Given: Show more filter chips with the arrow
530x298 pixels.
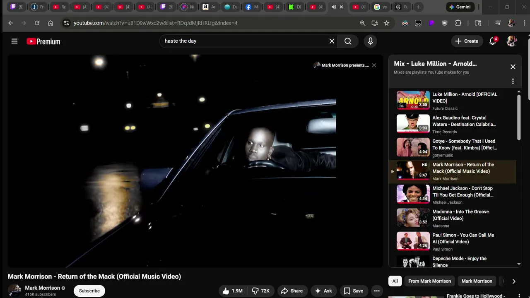Looking at the screenshot, I should coord(513,281).
